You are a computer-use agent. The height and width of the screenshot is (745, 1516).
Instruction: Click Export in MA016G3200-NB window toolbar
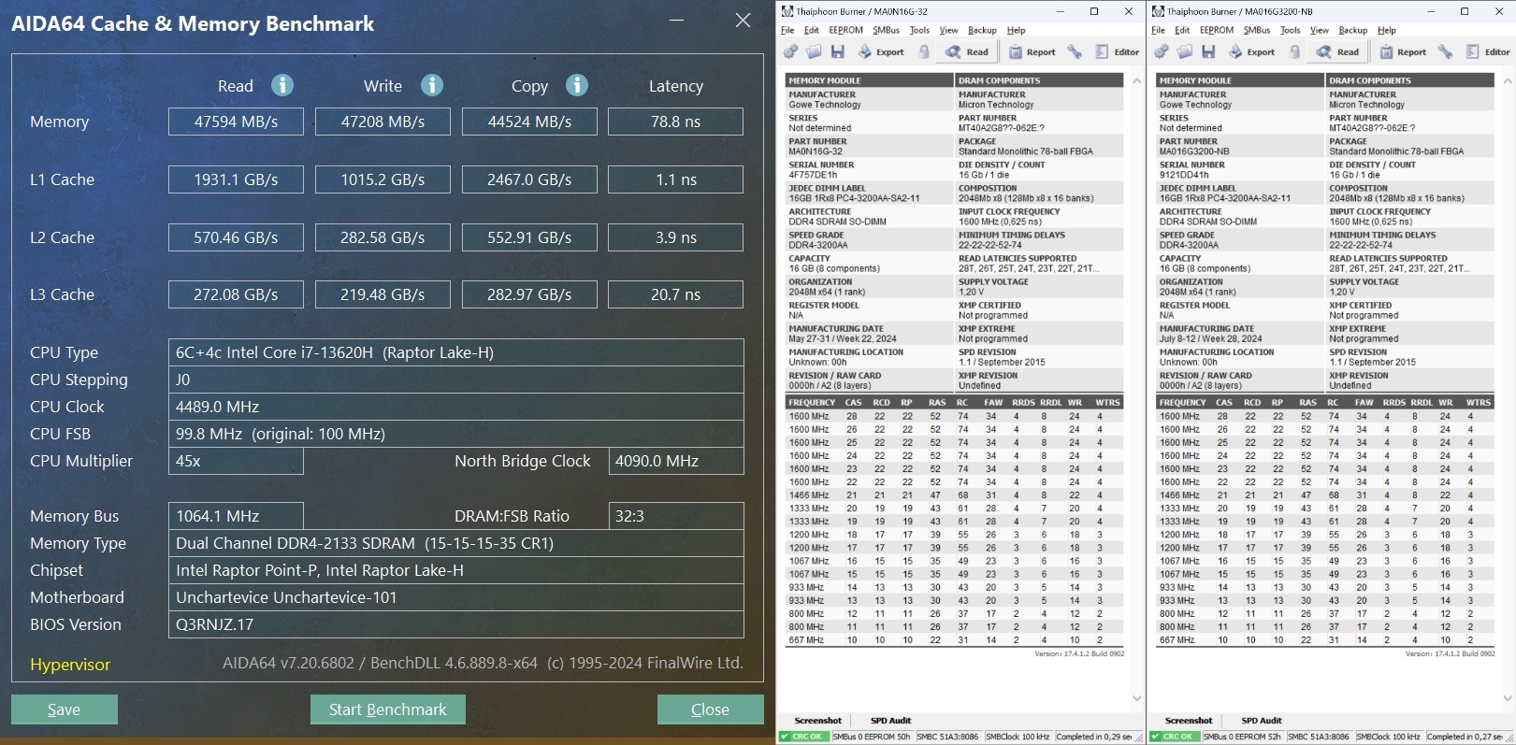point(1252,52)
